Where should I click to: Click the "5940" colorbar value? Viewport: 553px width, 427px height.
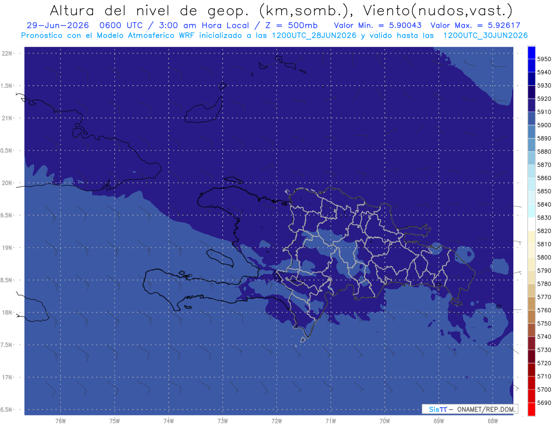pos(544,72)
